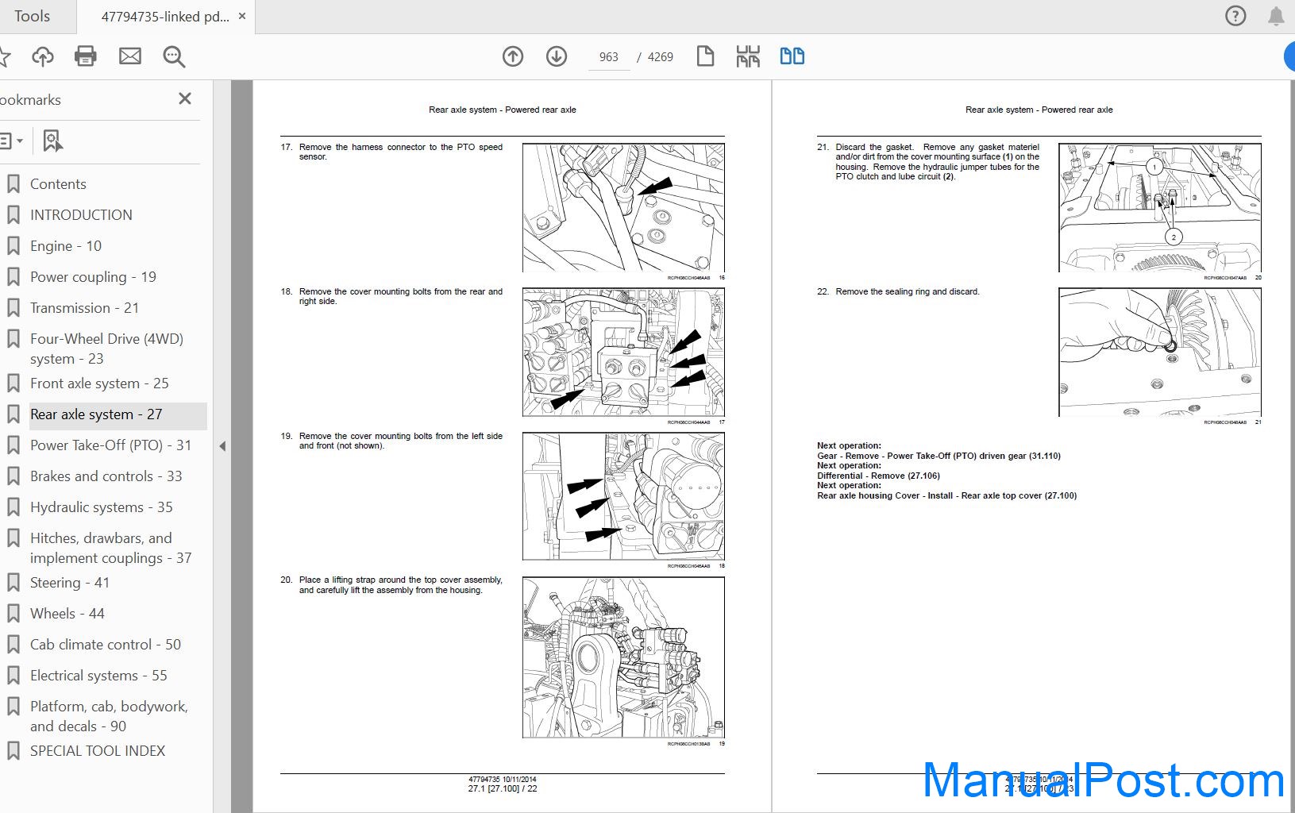The width and height of the screenshot is (1295, 813).
Task: Open Power Take-Off (PTO) - 31 bookmark
Action: tap(110, 445)
